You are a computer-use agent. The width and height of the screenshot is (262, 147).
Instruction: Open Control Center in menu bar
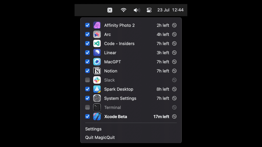(x=149, y=10)
